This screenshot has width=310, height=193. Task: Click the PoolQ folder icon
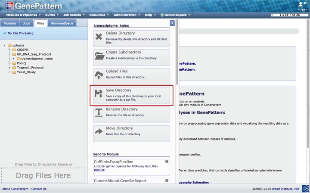coord(14,63)
